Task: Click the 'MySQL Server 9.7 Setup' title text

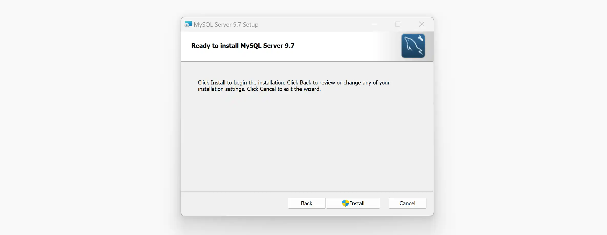Action: (x=226, y=25)
